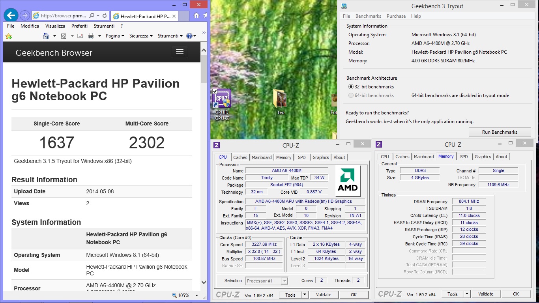Click Validate in left CPU-Z window

[324, 295]
